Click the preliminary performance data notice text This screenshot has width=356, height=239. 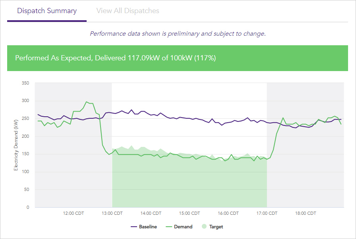tap(178, 34)
